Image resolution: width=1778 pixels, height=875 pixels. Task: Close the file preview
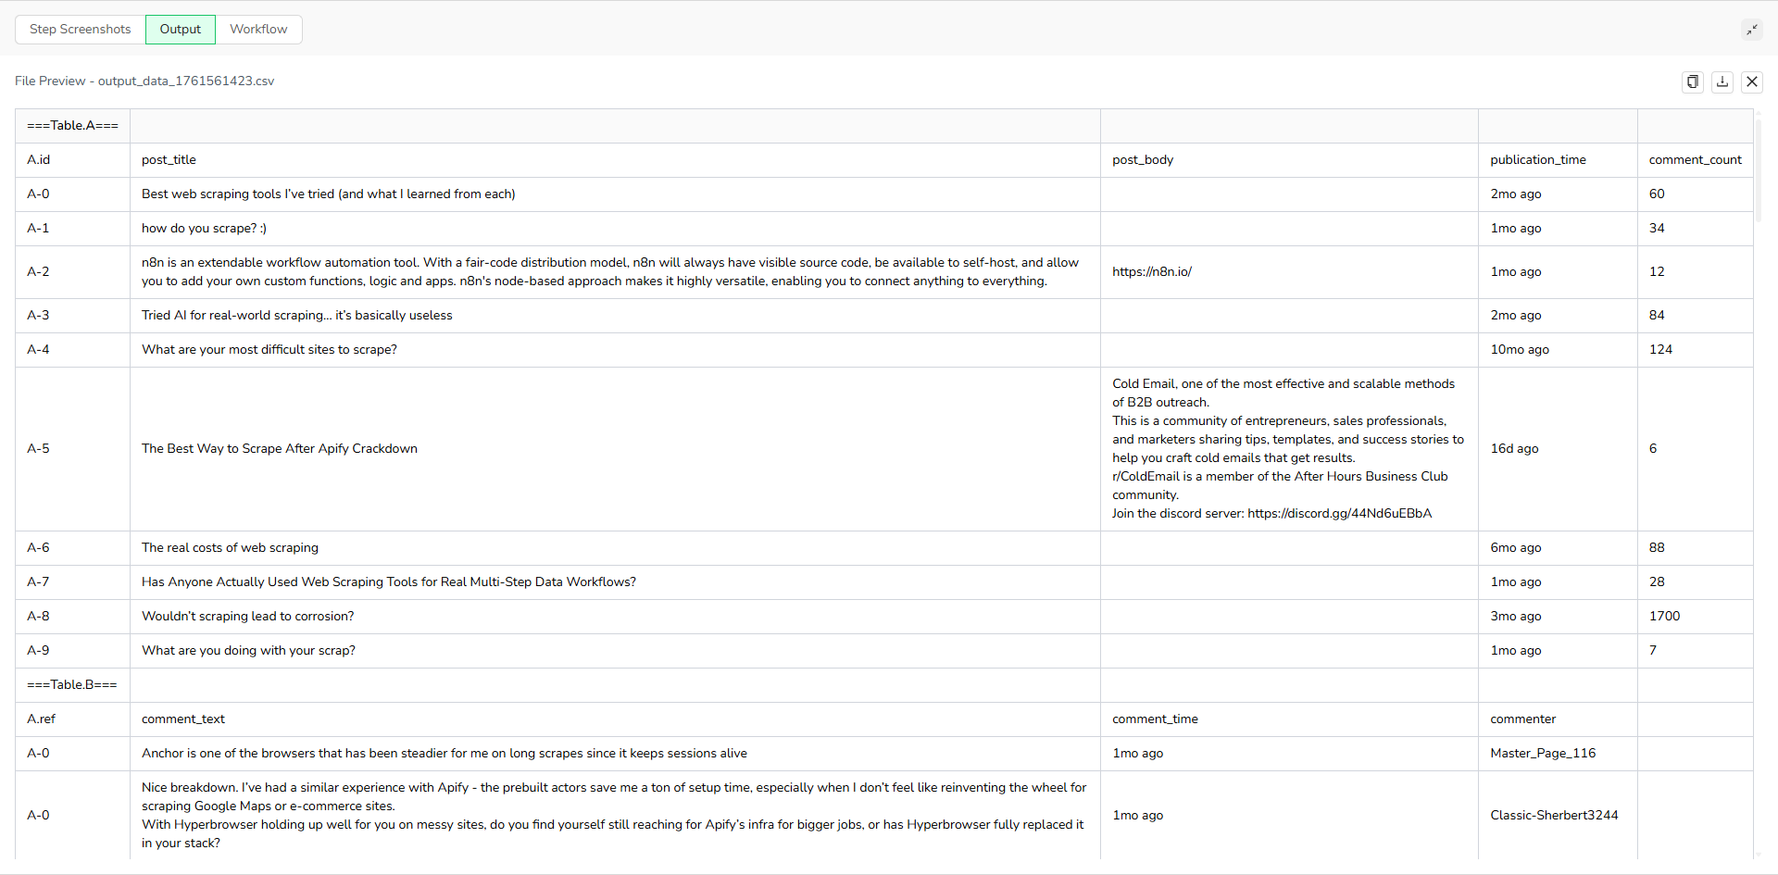1752,81
